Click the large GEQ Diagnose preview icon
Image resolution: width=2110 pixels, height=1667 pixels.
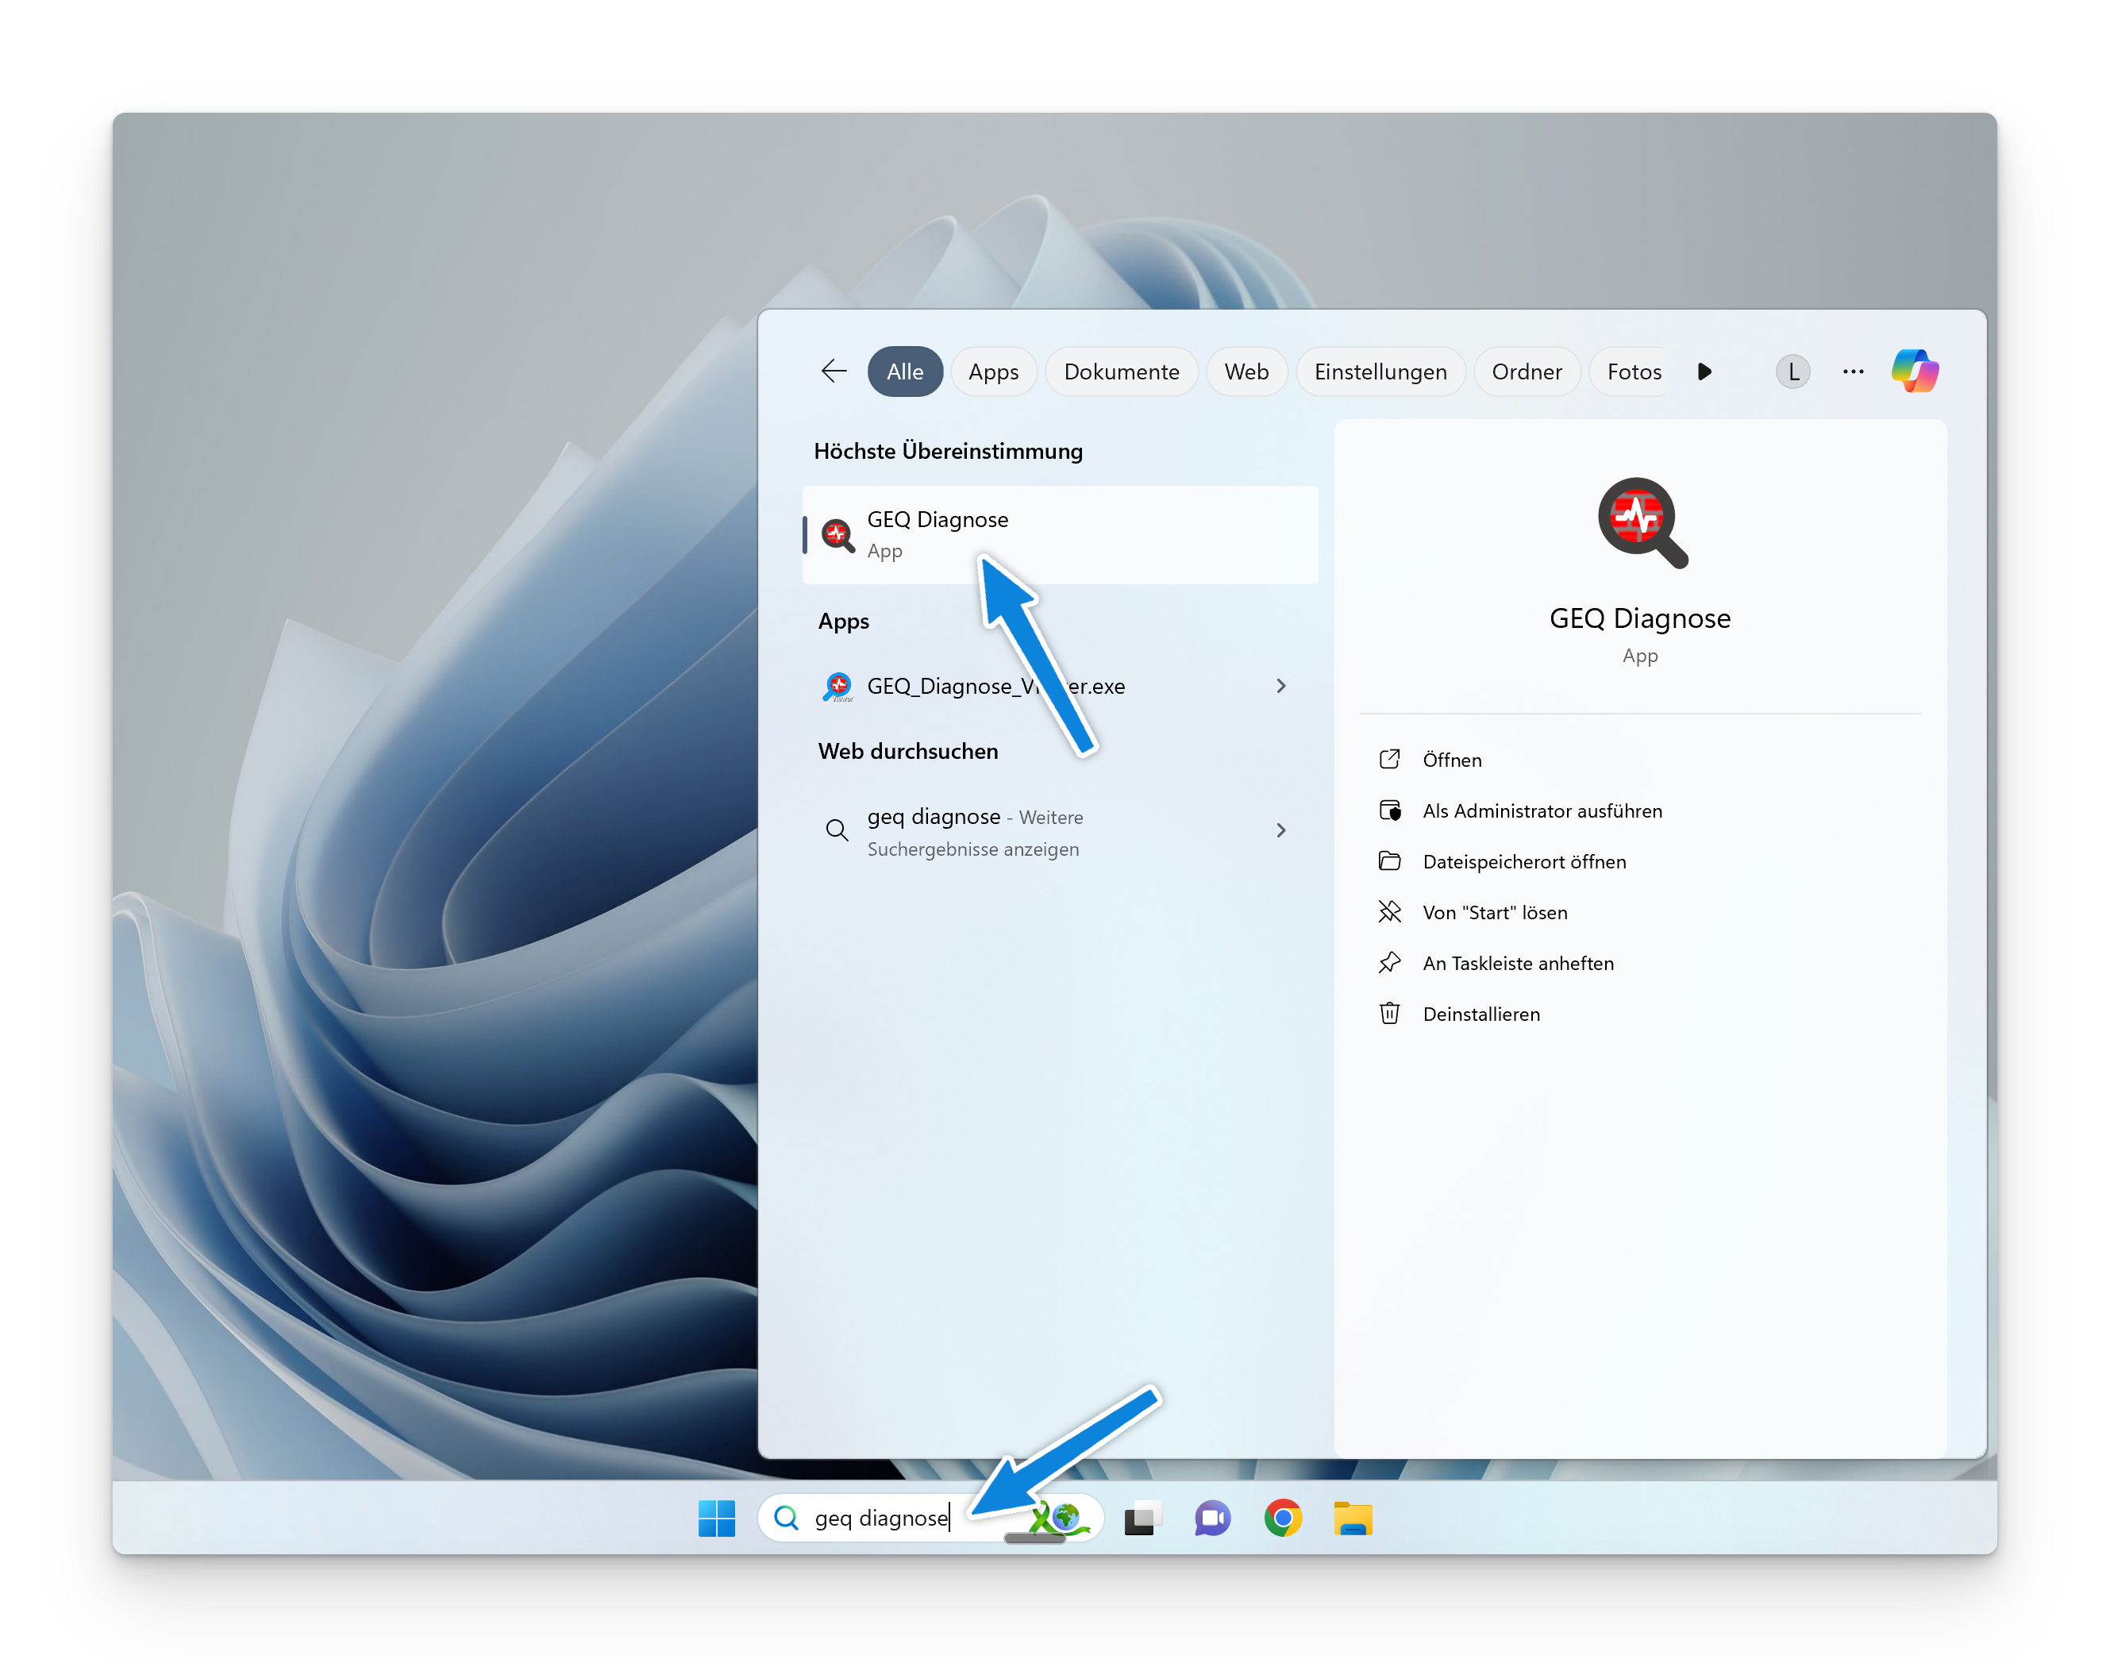tap(1642, 522)
